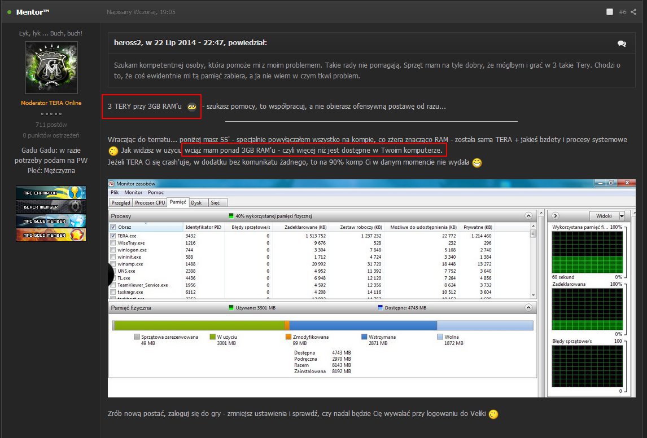Screen dimensions: 647x438
Task: Click the green W użyciu legend swatch
Action: pos(212,337)
